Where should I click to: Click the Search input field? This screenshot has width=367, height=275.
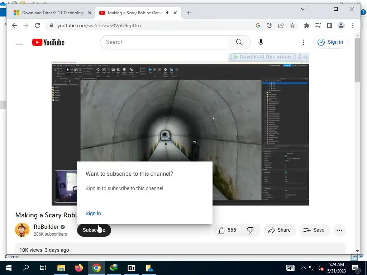click(x=164, y=42)
